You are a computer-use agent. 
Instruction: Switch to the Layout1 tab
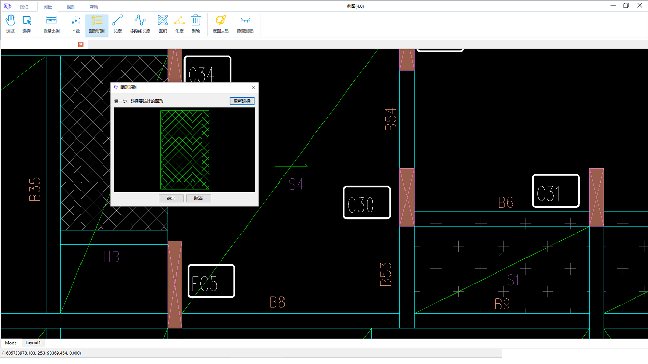[x=32, y=342]
